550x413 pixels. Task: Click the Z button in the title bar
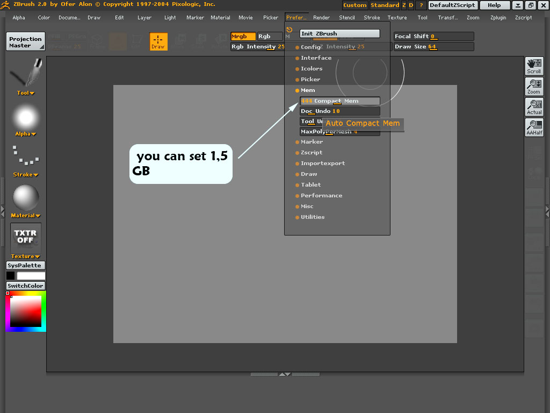[404, 5]
